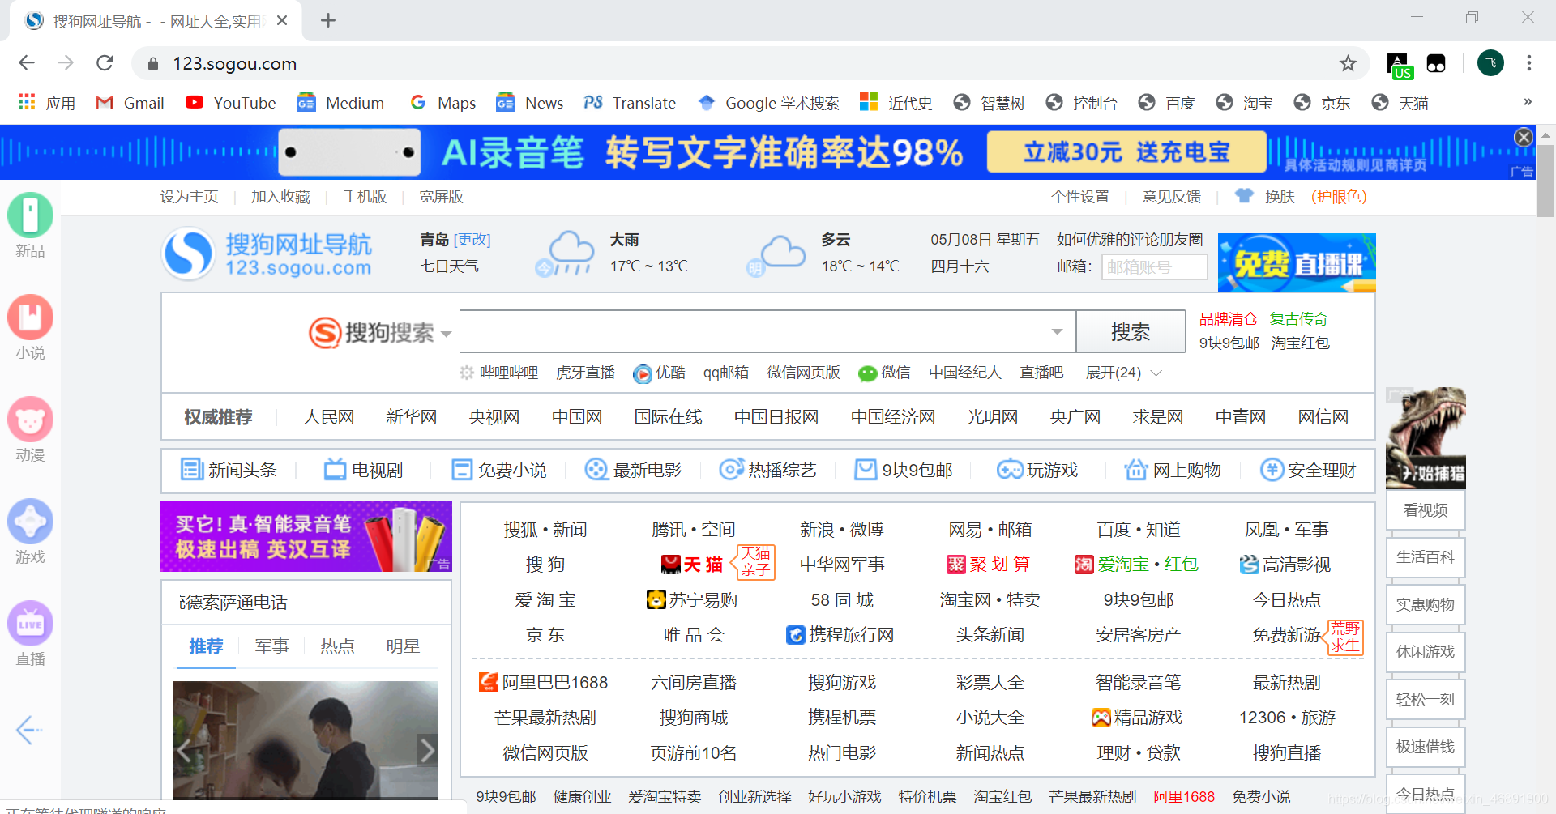Screen dimensions: 1556x814
Task: Open the 七日天气 forecast link
Action: tap(450, 266)
